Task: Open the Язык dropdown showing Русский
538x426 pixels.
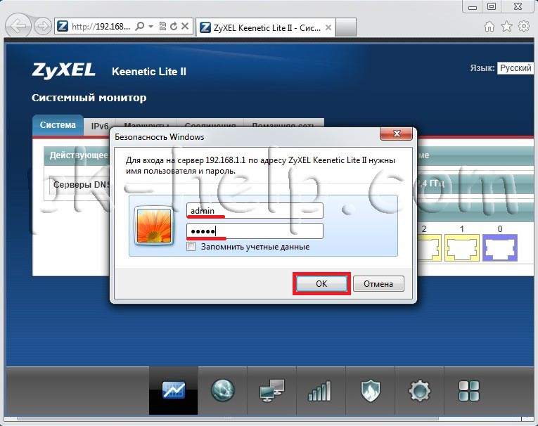Action: [515, 68]
